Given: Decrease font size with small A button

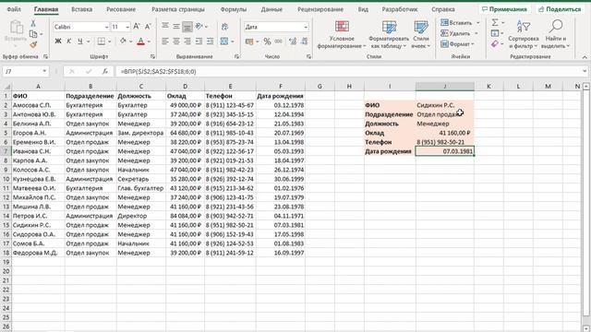Looking at the screenshot, I should (x=148, y=27).
